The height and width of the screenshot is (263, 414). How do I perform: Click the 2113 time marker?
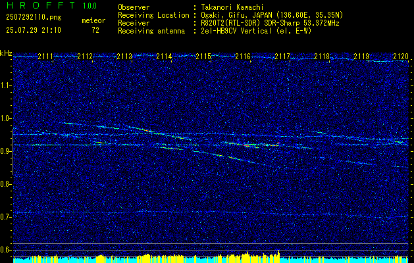click(124, 57)
